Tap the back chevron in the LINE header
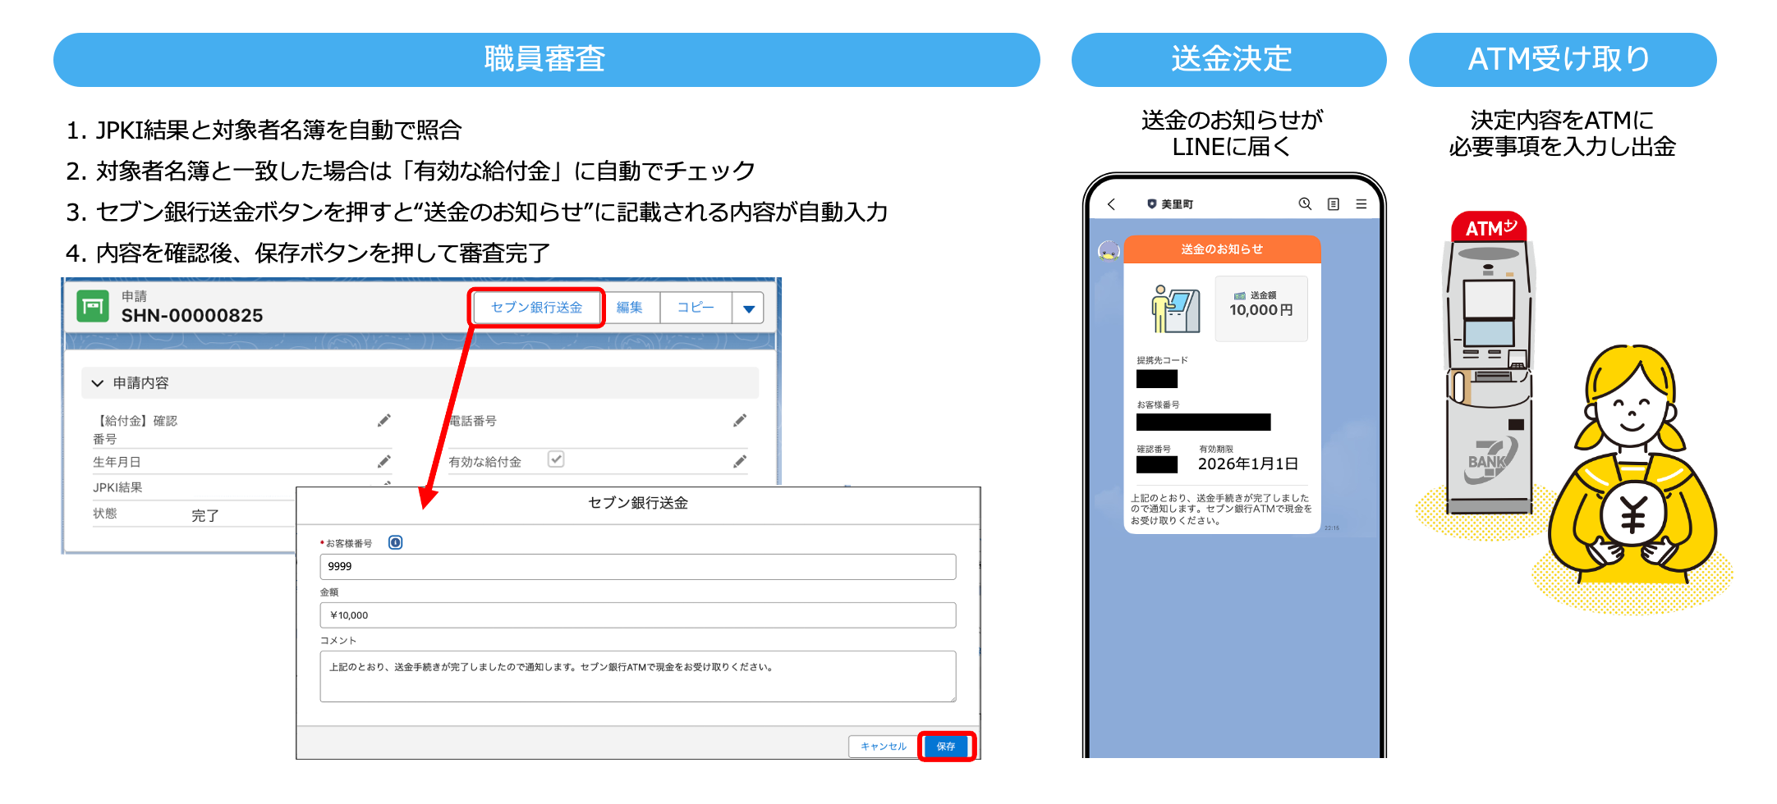Viewport: 1777px width, 804px height. 1111,204
